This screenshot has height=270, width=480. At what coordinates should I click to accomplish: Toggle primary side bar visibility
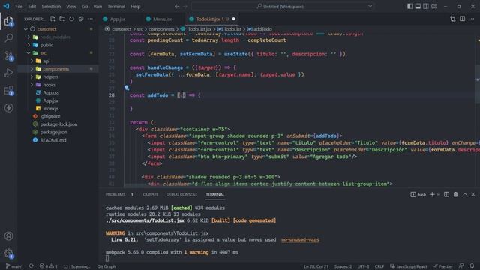click(410, 6)
